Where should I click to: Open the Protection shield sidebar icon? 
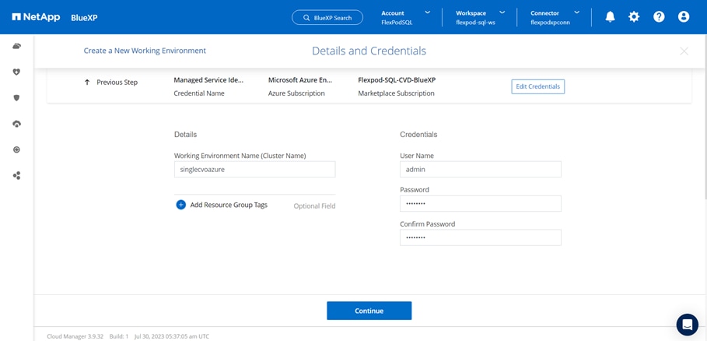point(16,98)
